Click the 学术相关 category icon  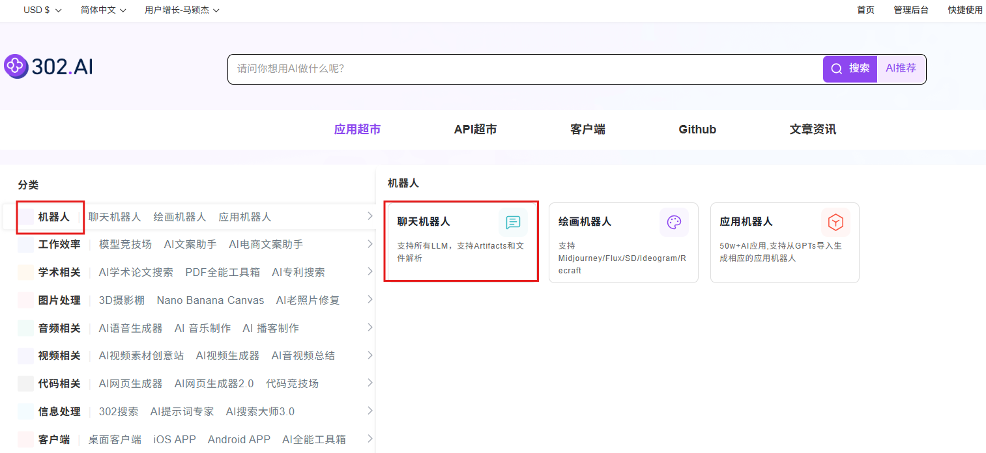pos(26,272)
